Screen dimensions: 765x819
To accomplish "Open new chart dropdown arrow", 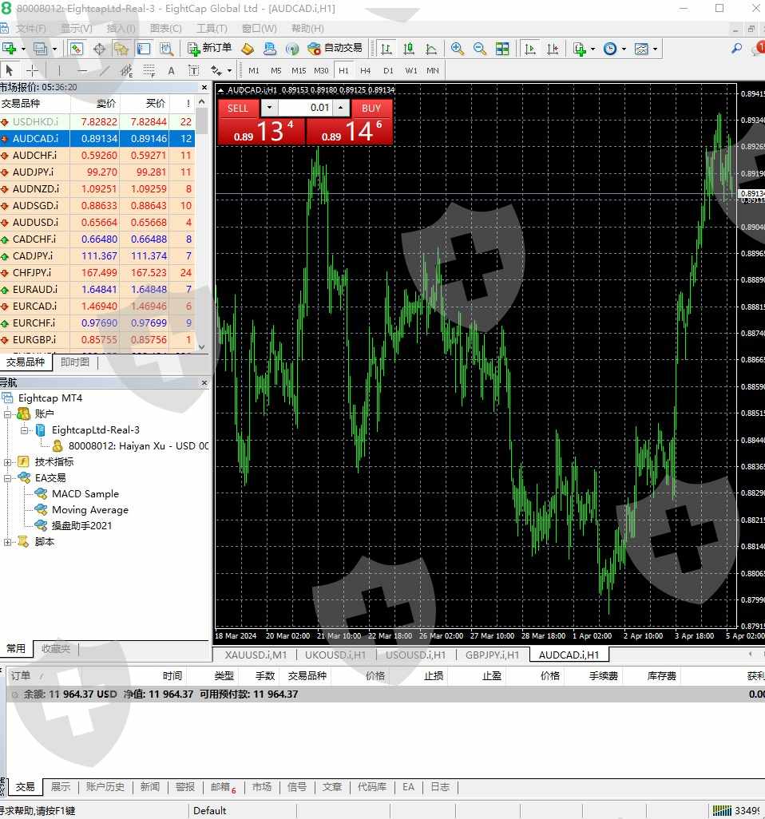I will (x=23, y=49).
